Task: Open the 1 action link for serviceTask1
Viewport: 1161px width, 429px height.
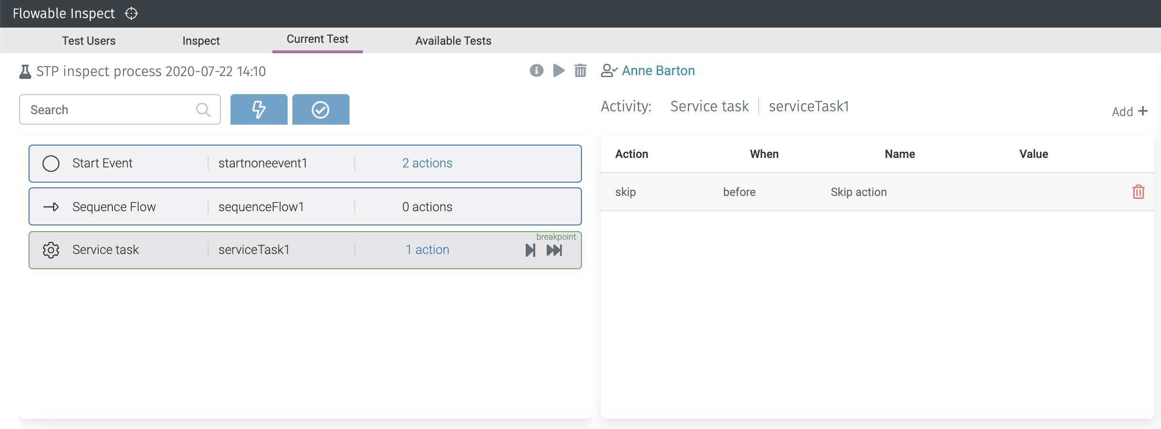Action: tap(427, 250)
